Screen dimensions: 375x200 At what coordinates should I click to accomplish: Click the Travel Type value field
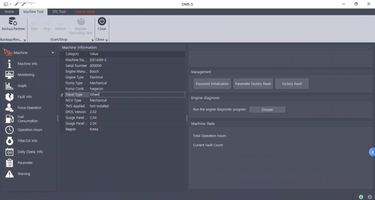coord(136,94)
